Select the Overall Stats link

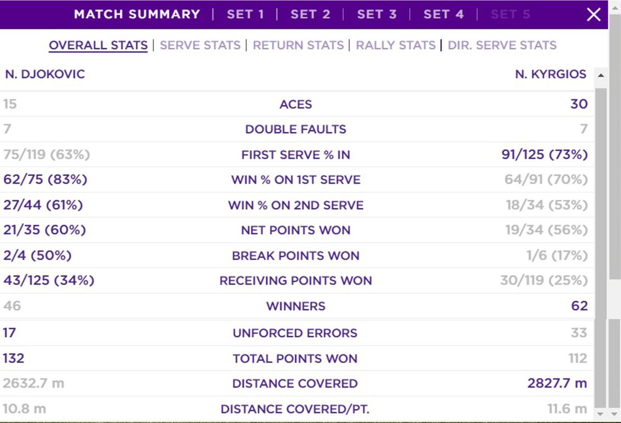[98, 45]
